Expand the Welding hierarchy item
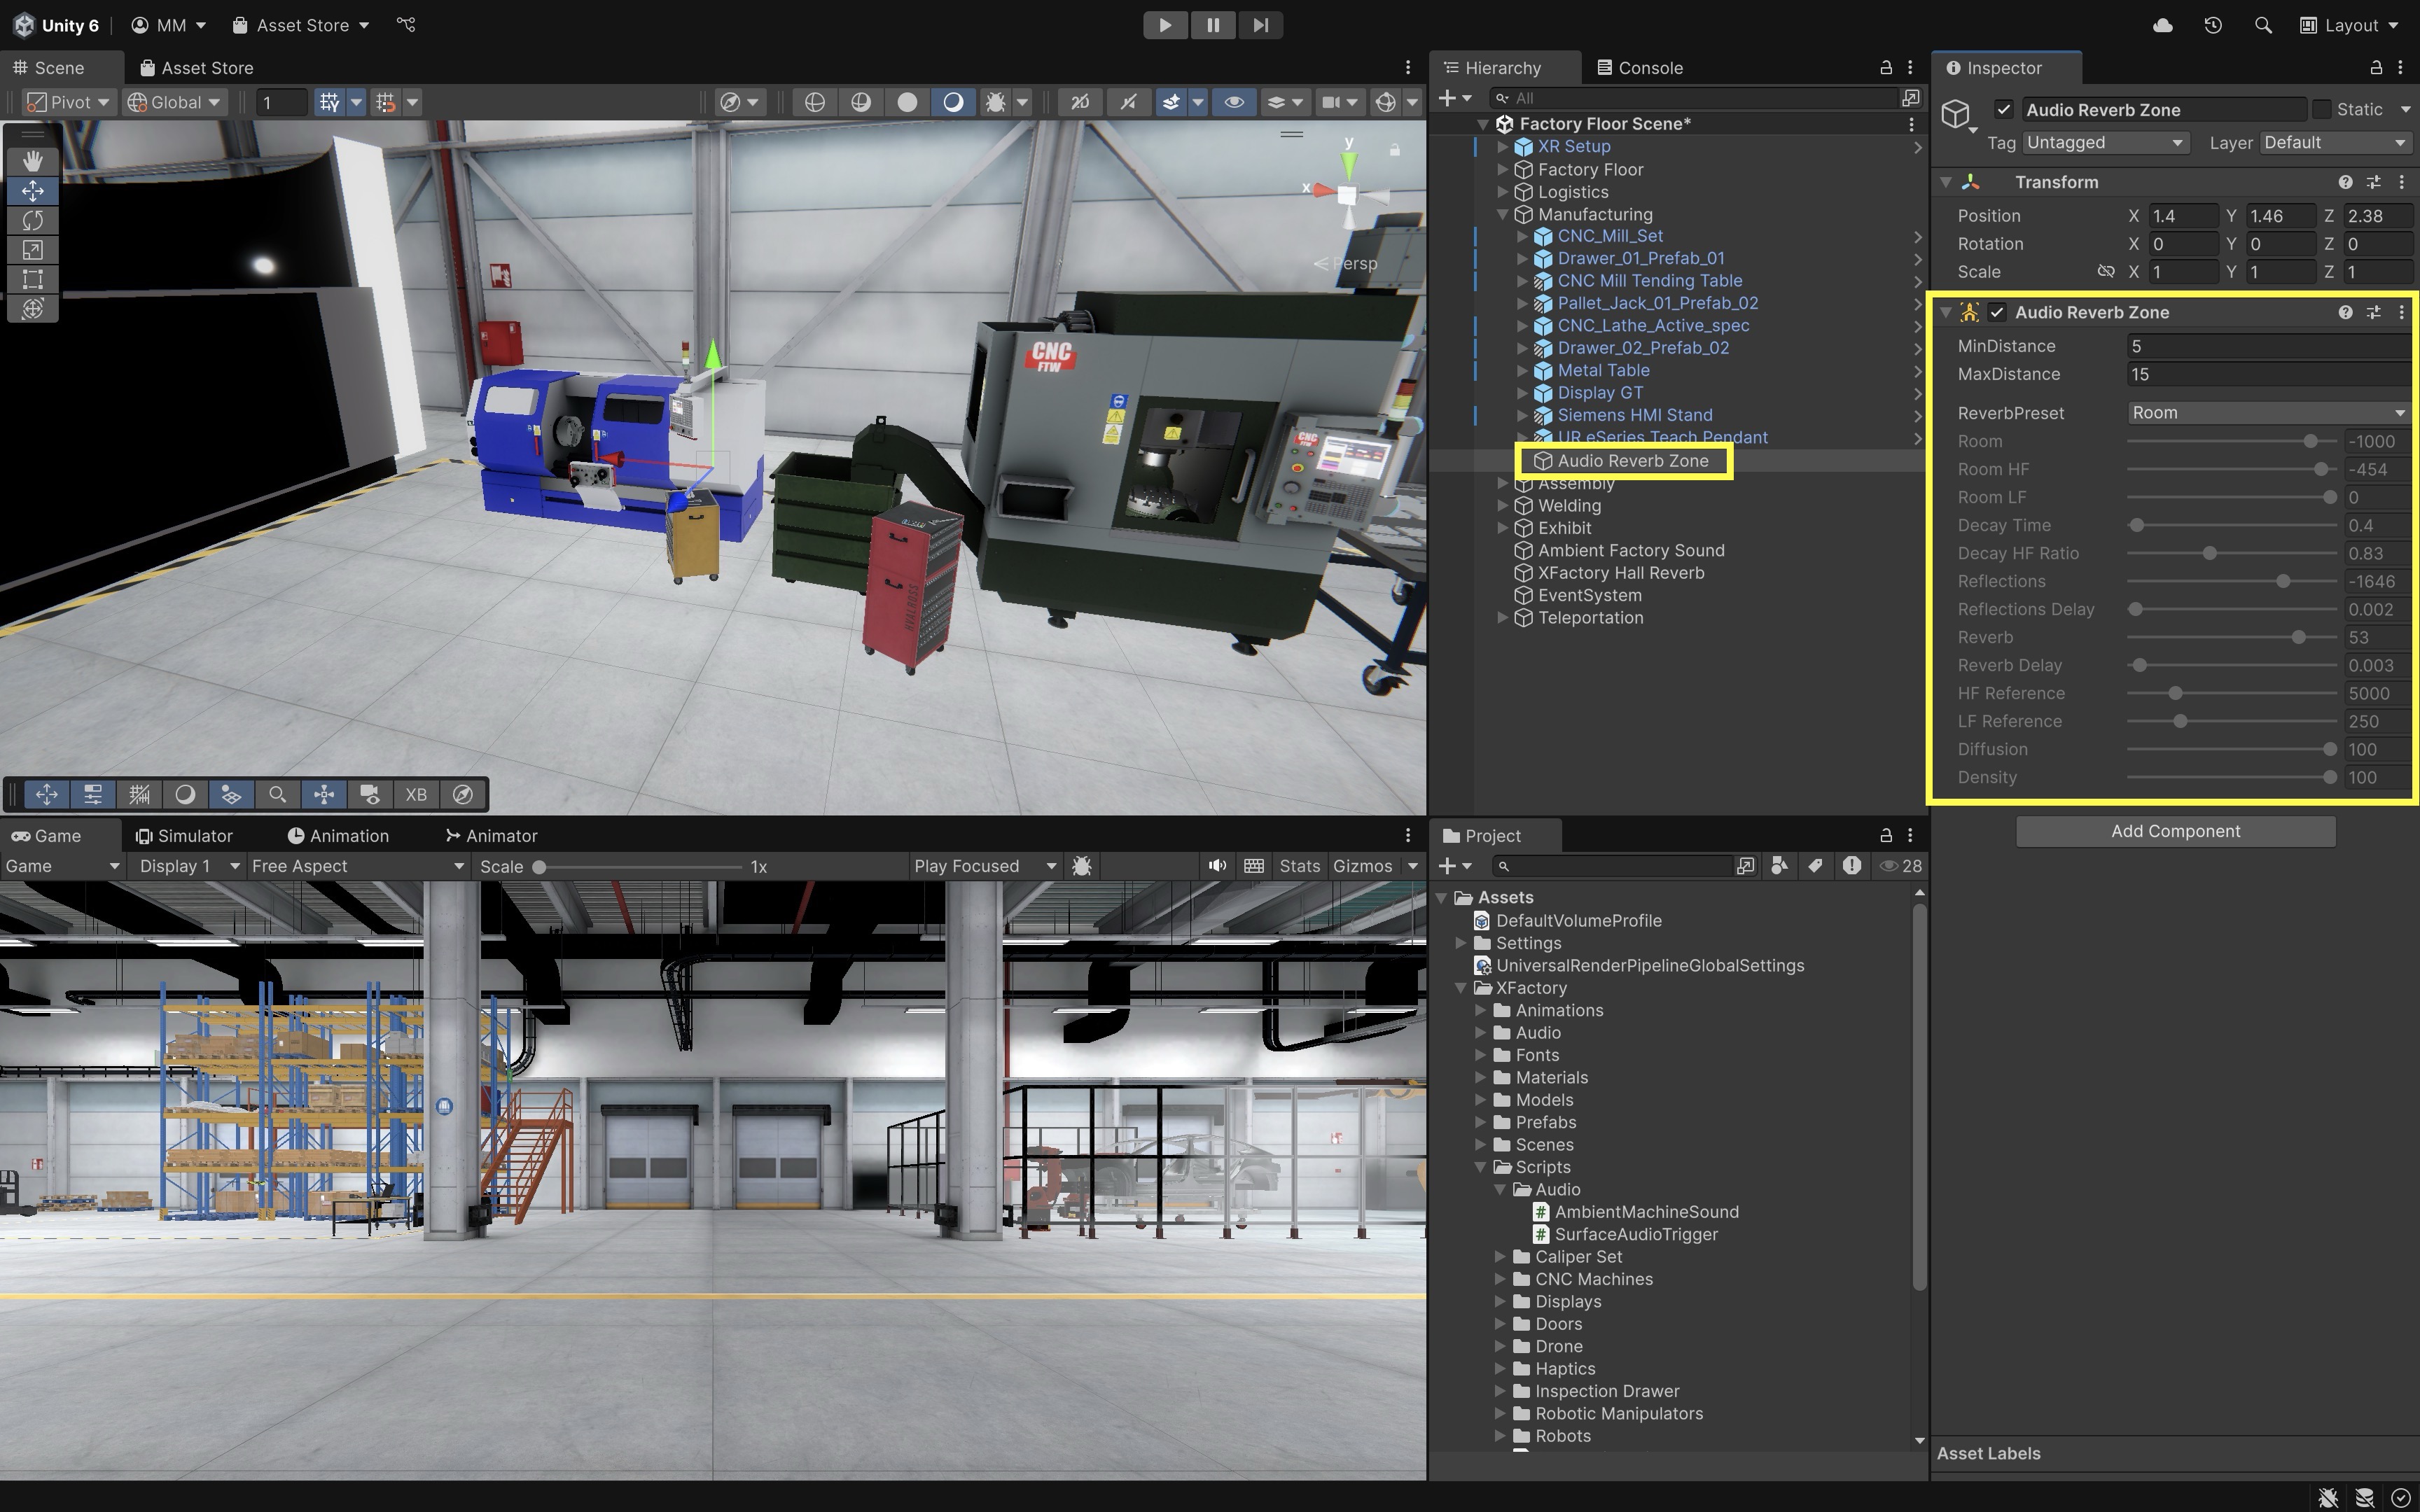Image resolution: width=2420 pixels, height=1512 pixels. pos(1502,506)
